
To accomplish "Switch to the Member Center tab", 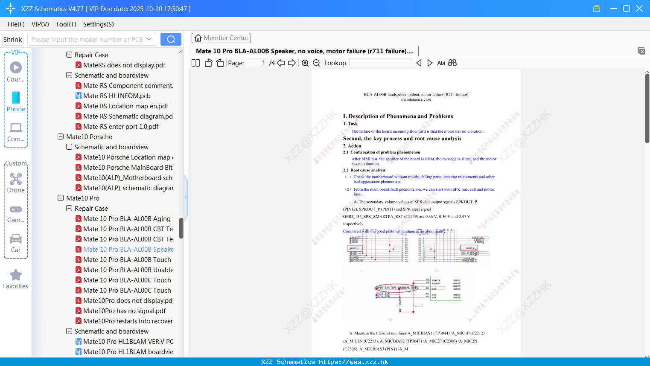I will (x=221, y=38).
